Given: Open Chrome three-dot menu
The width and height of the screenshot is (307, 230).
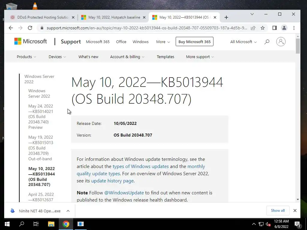Looking at the screenshot, I should (294, 28).
